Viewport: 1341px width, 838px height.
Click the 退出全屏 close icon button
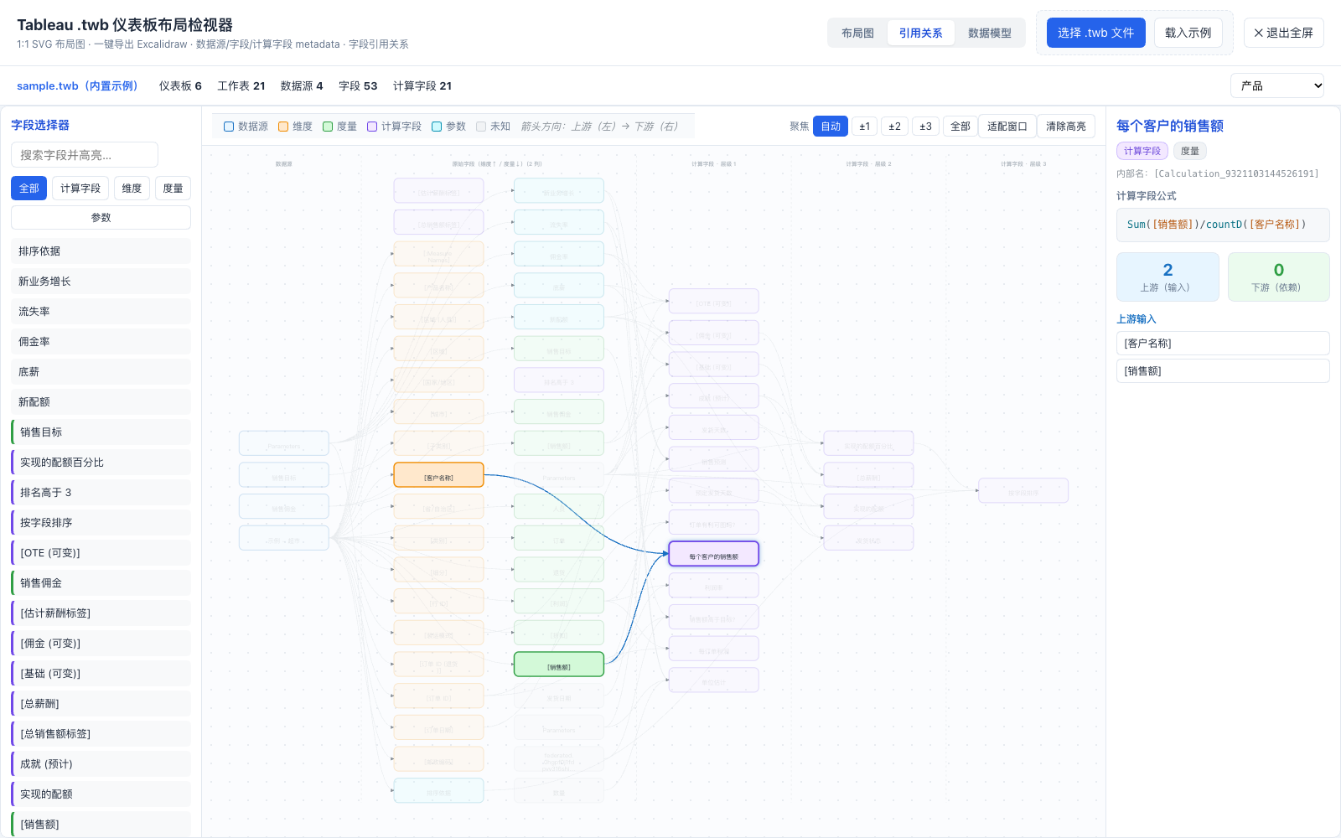coord(1283,33)
